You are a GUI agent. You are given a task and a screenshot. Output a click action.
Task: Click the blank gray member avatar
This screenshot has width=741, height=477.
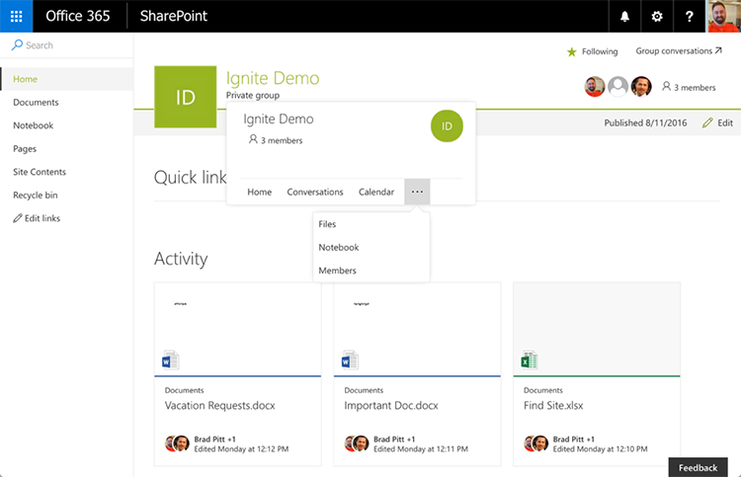(x=617, y=87)
